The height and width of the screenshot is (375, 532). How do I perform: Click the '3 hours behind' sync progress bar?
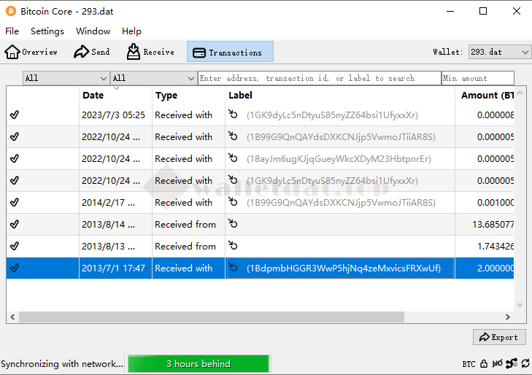tap(198, 363)
